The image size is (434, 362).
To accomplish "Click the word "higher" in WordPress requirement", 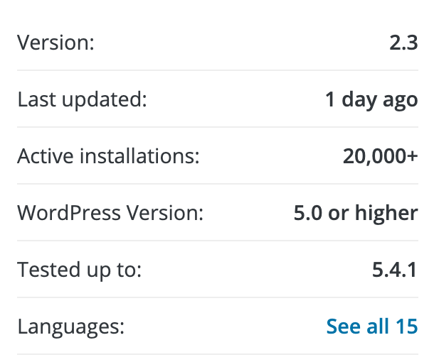I will (390, 213).
